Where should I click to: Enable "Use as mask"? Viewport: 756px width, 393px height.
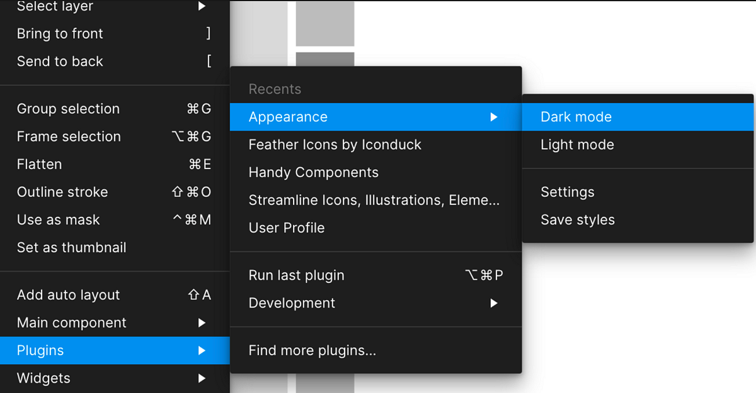(58, 219)
